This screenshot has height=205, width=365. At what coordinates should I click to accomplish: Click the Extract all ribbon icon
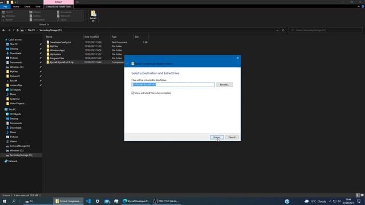click(93, 16)
